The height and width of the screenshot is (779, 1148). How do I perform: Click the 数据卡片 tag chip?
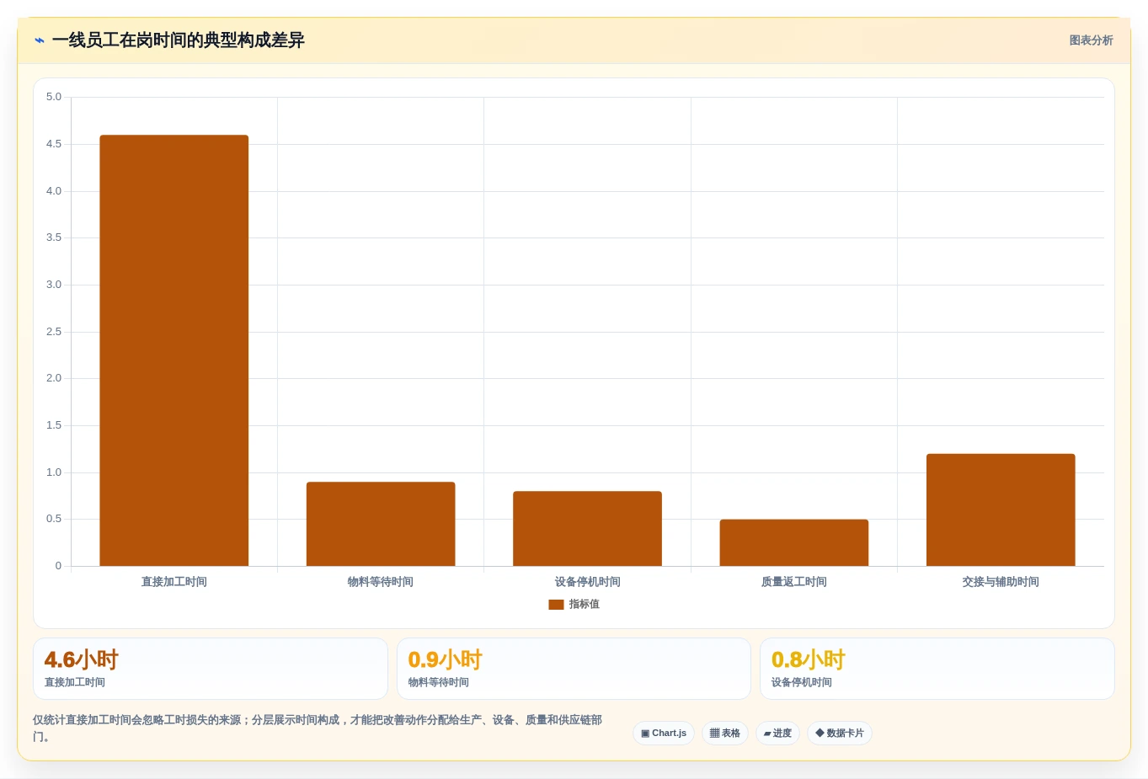(840, 734)
